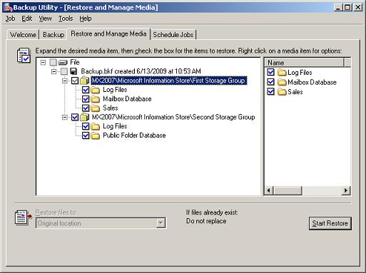
Task: Select Public Folder Database label in tree
Action: pos(134,135)
